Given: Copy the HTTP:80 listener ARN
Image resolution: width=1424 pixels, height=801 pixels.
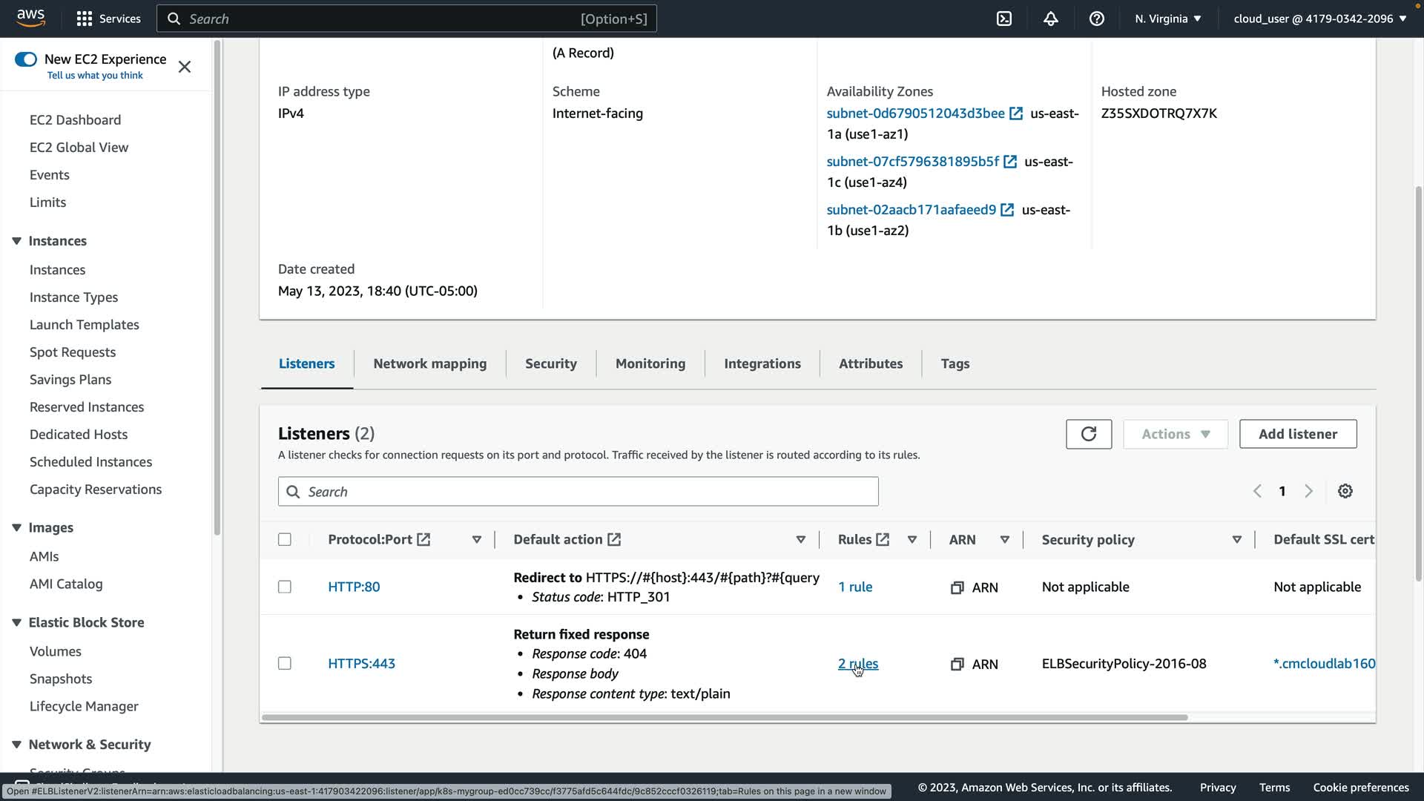Looking at the screenshot, I should pos(957,587).
